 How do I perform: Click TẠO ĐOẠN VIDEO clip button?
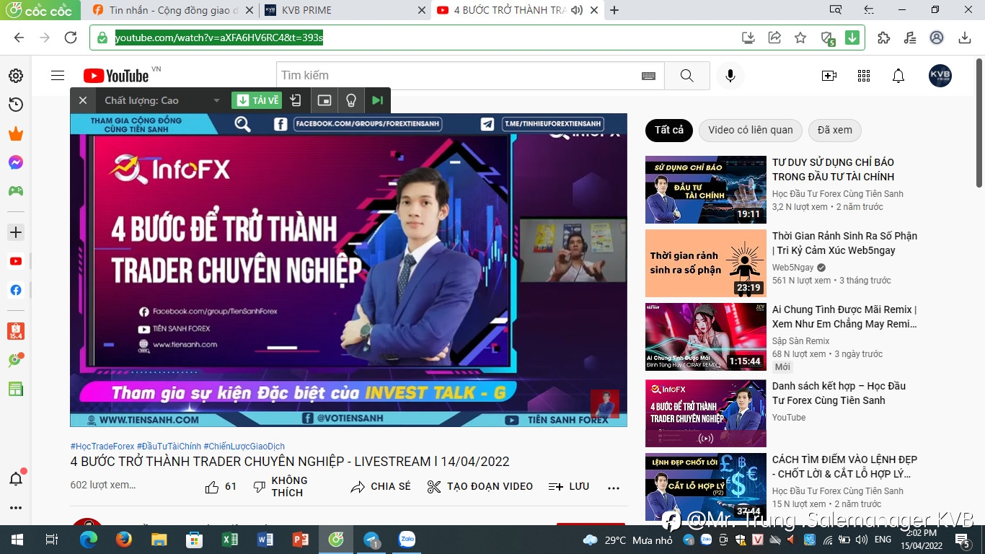[480, 487]
